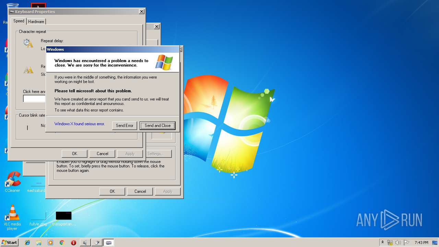
Task: Select the Speed tab in Keyboard Properties
Action: [x=19, y=21]
